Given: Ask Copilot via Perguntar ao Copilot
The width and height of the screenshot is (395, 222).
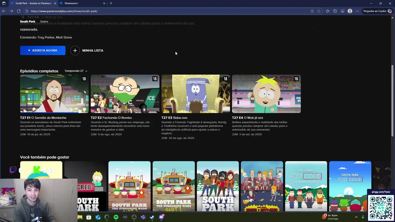Looking at the screenshot, I should click(x=378, y=11).
